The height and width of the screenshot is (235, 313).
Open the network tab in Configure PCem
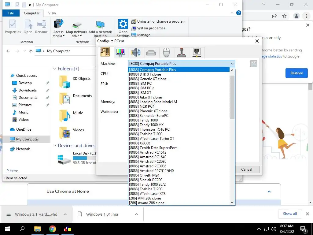tap(197, 52)
